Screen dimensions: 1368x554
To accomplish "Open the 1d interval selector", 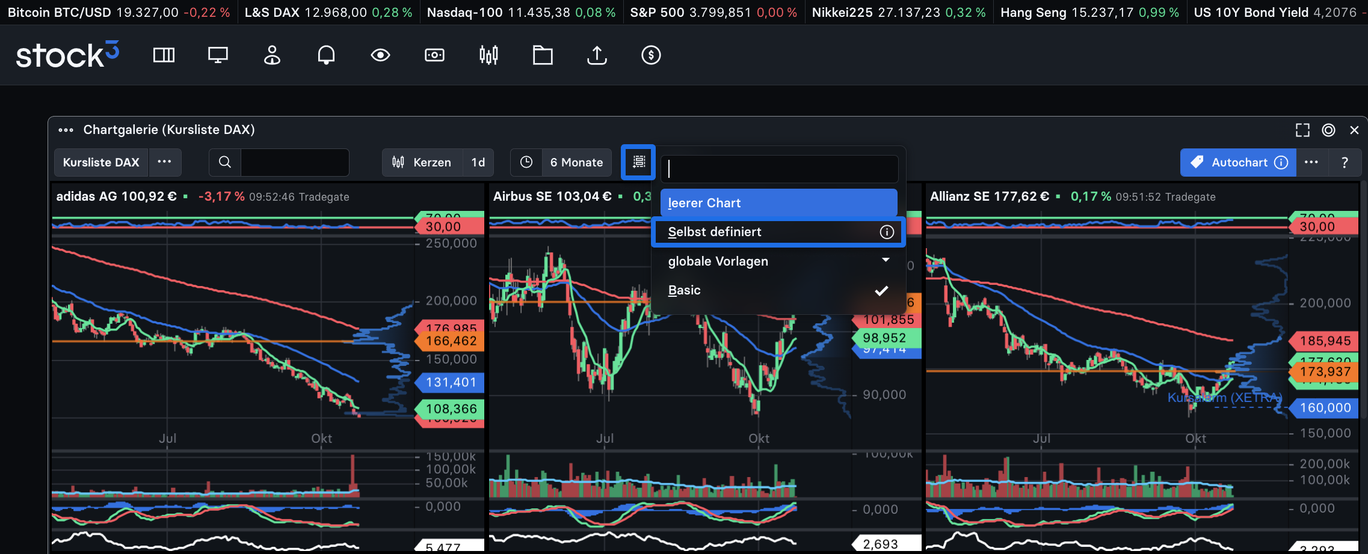I will (x=478, y=162).
